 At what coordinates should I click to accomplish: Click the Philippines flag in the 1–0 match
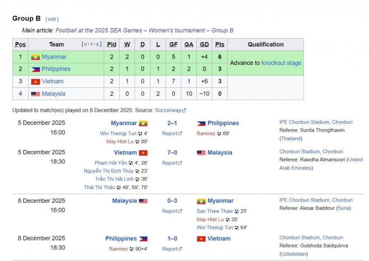click(x=143, y=239)
